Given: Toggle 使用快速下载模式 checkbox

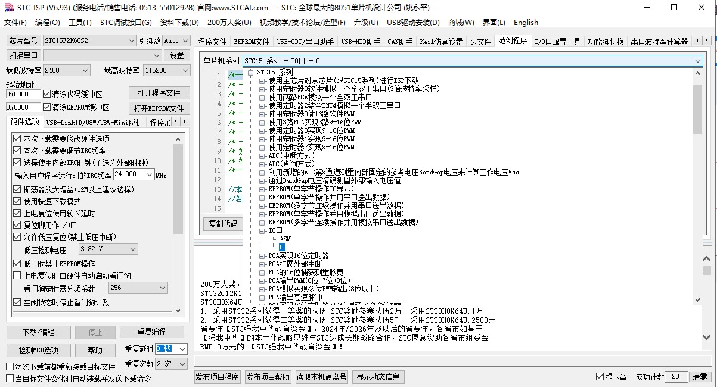Looking at the screenshot, I should tap(46, 201).
